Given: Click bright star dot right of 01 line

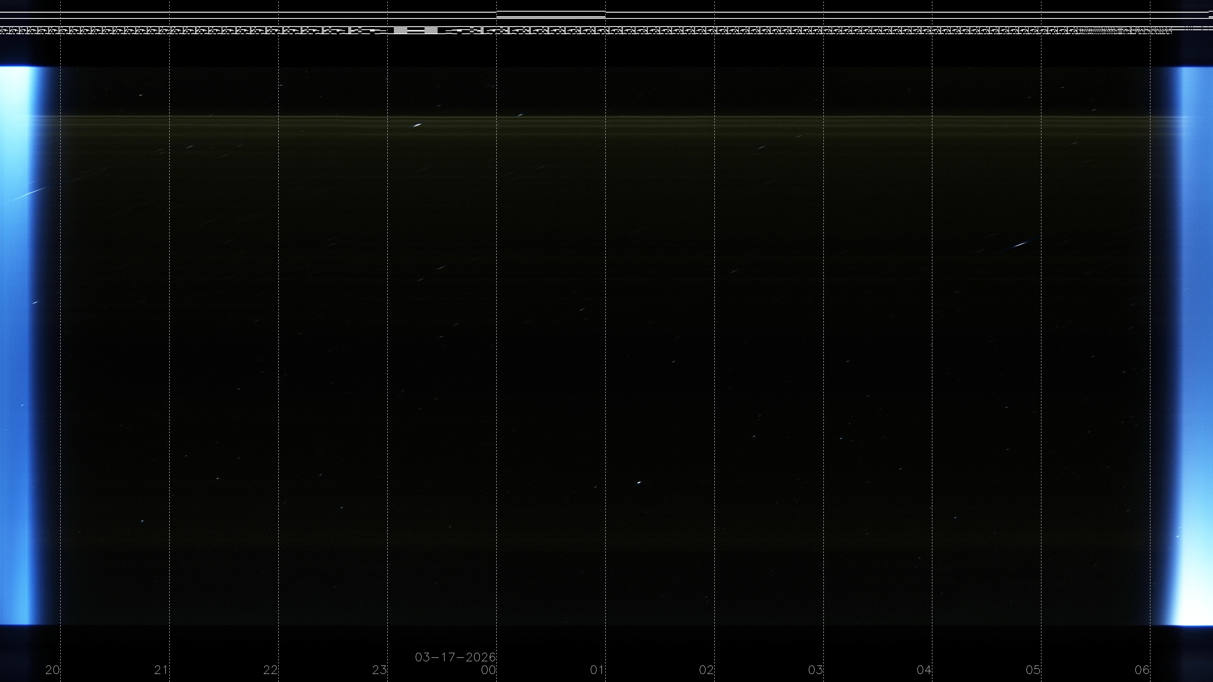Looking at the screenshot, I should click(638, 482).
